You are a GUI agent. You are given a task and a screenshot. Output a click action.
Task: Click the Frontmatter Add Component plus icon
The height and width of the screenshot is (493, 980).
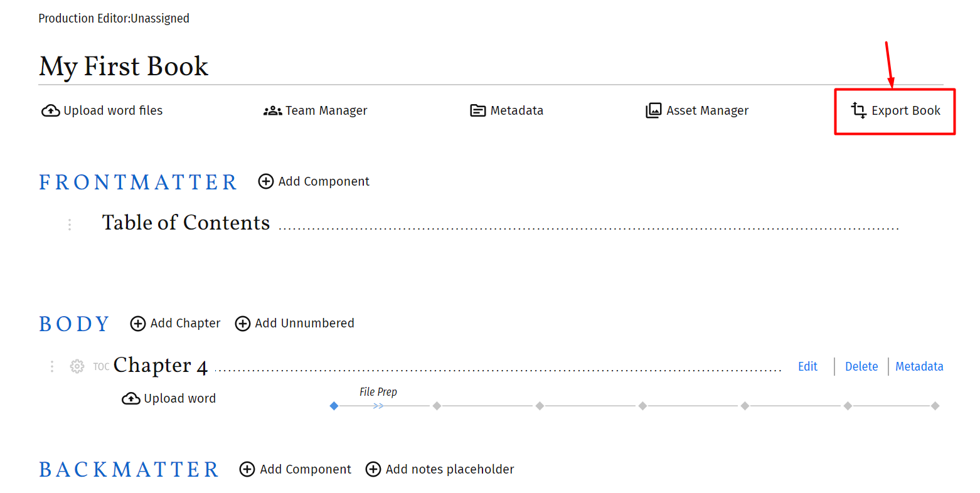tap(266, 181)
